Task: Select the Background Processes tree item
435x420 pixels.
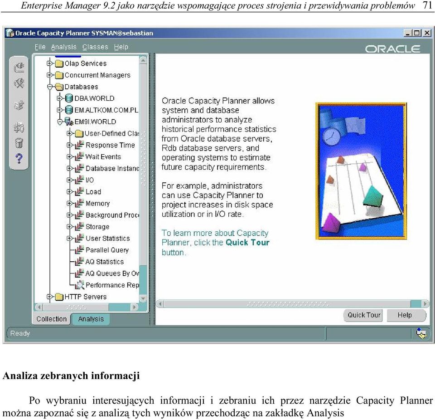Action: [x=112, y=215]
